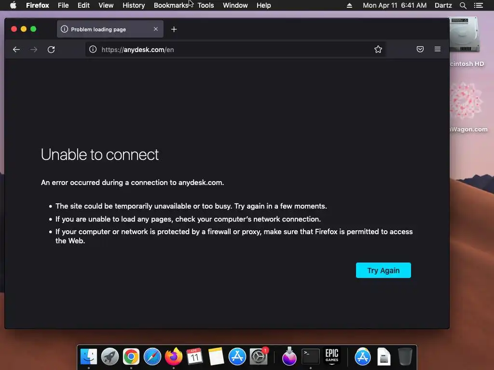The image size is (494, 370).
Task: Click the error occurred during connection text
Action: click(x=132, y=183)
